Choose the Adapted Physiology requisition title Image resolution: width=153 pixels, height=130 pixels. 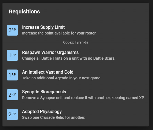(42, 112)
